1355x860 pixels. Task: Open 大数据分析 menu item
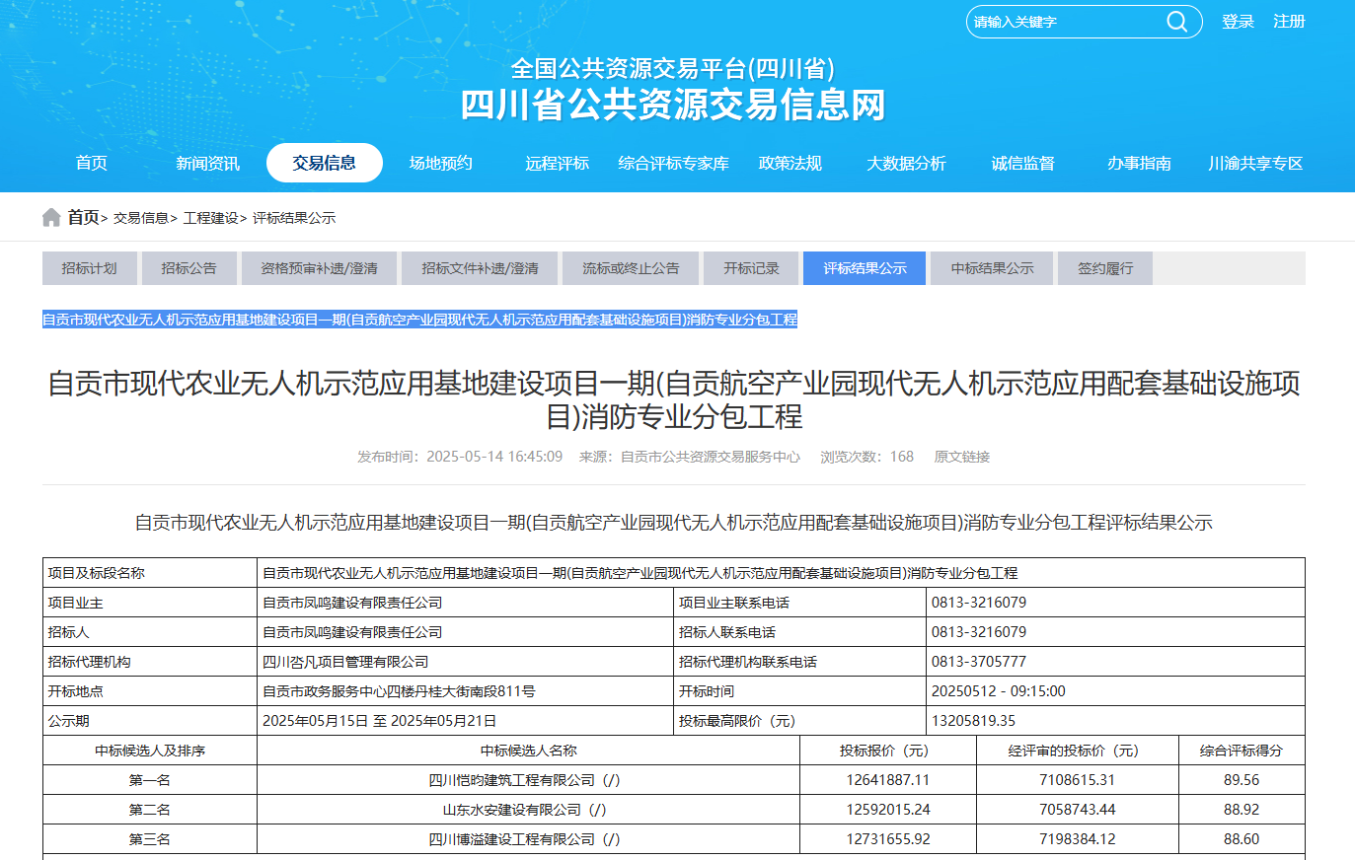click(906, 164)
